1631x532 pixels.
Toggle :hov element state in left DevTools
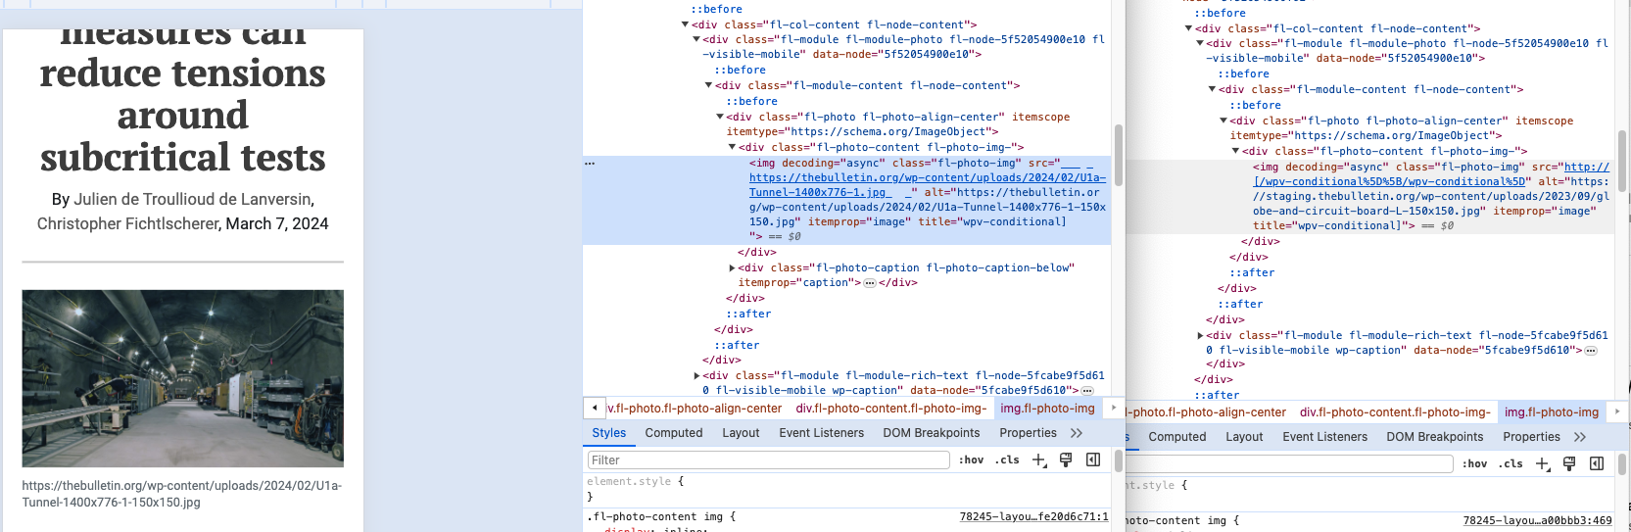pyautogui.click(x=971, y=459)
